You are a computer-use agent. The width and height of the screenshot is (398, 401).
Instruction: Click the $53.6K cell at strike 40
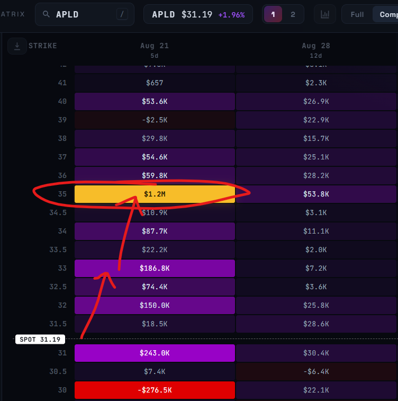click(x=155, y=101)
